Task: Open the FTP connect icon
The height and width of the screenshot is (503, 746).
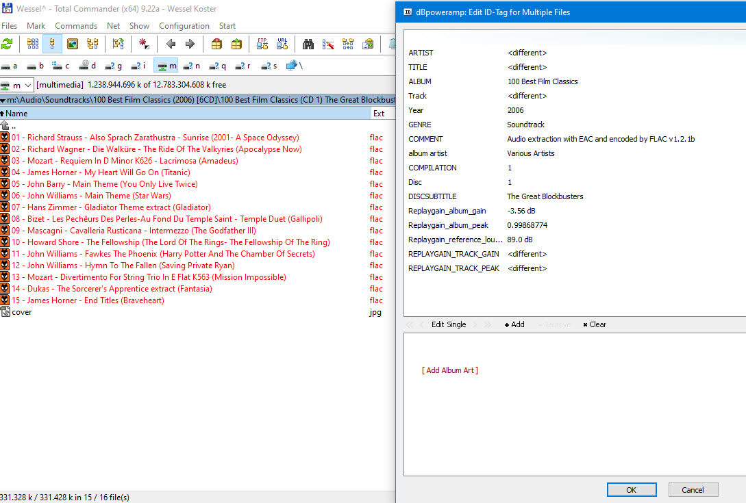Action: (262, 44)
